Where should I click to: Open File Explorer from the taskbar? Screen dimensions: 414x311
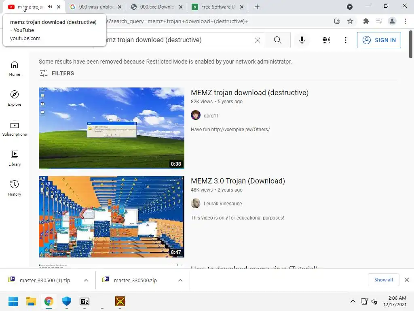pos(31,301)
